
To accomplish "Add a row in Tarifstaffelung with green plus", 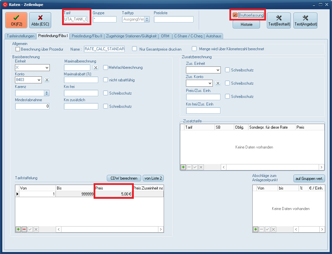I will 18,229.
